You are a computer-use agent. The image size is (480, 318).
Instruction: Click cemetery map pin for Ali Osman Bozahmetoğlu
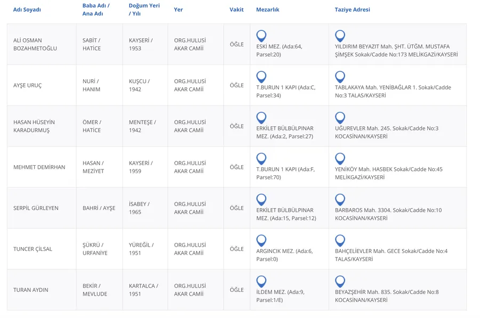click(x=261, y=36)
